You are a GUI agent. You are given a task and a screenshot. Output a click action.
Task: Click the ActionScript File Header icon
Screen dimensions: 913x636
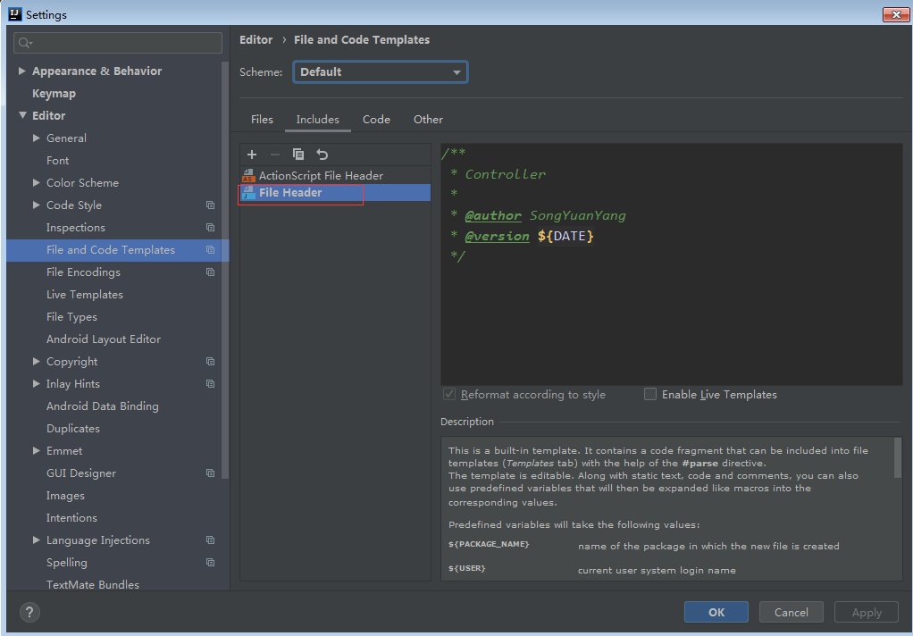[248, 176]
